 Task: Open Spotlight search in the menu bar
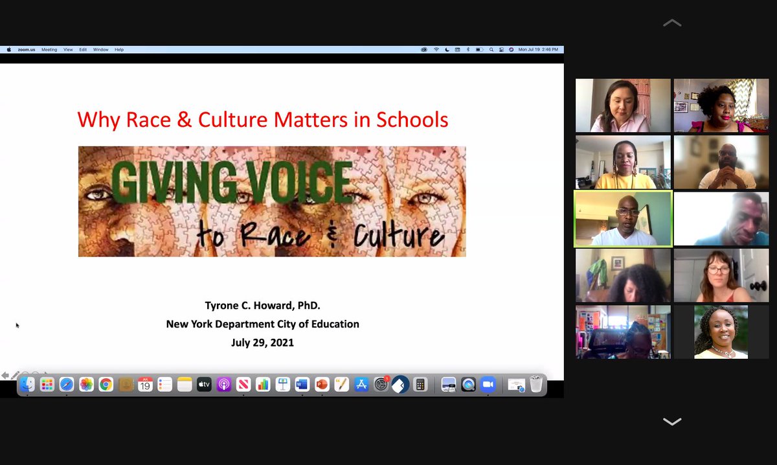(x=491, y=49)
